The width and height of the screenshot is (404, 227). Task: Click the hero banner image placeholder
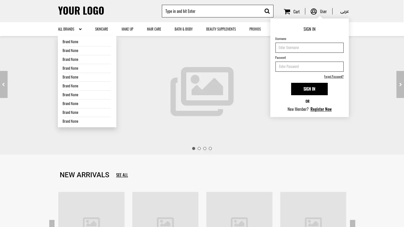pos(202,91)
